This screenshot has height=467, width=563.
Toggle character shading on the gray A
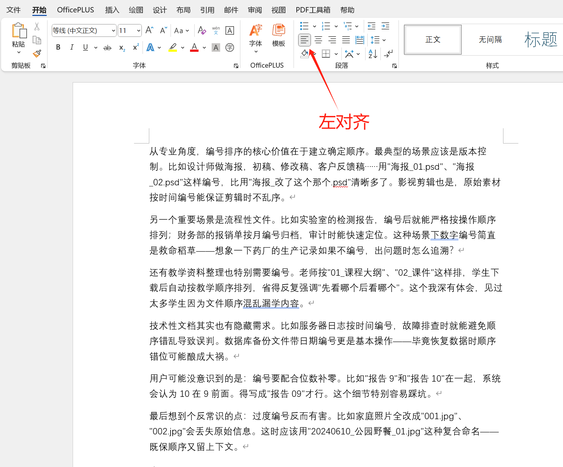pos(216,47)
